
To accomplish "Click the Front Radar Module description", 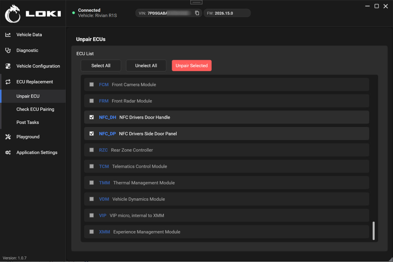I will coord(132,101).
